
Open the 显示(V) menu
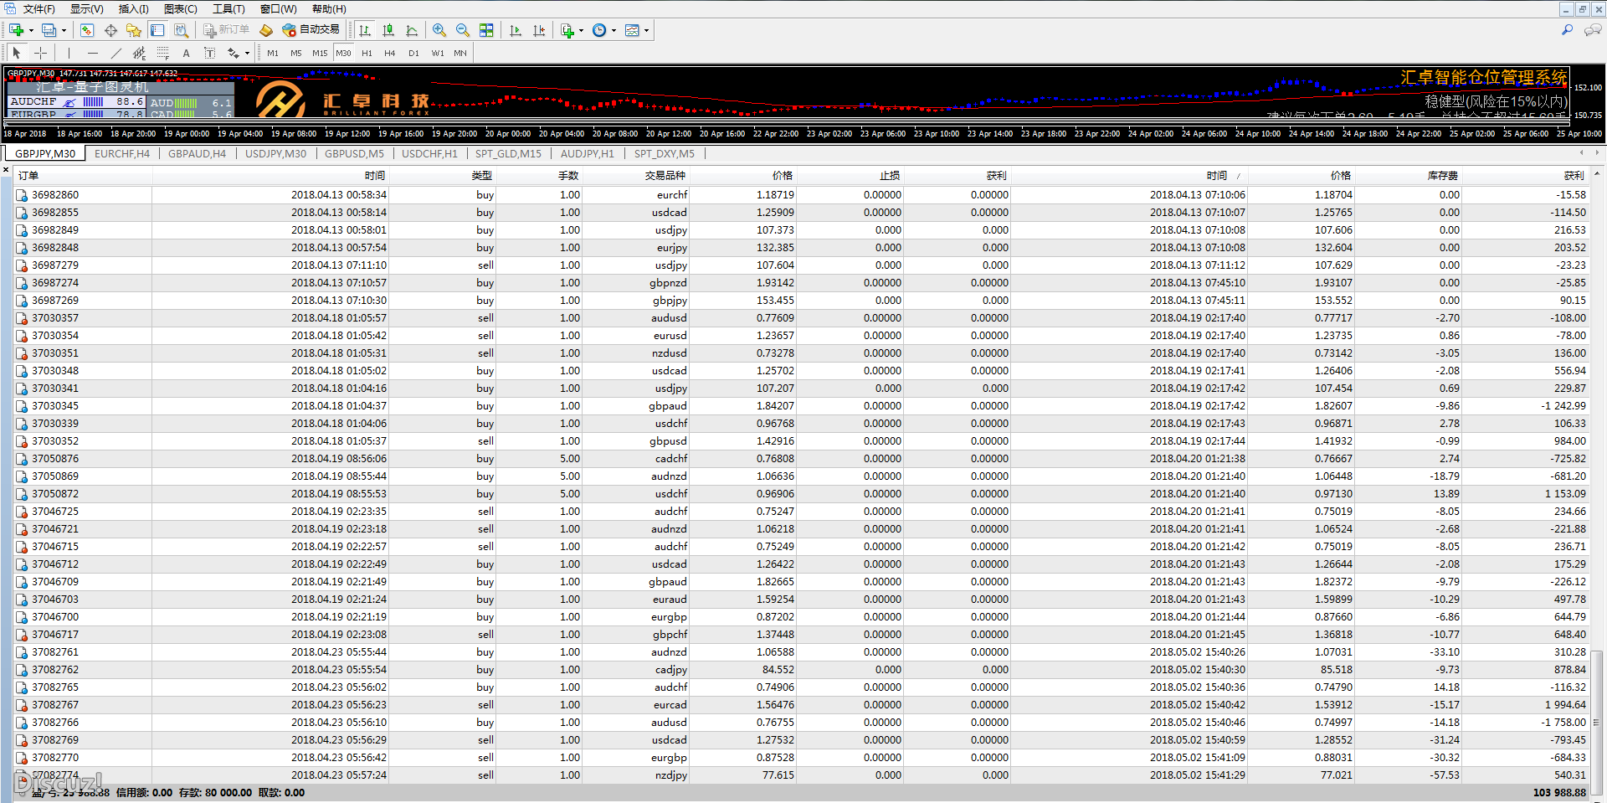pyautogui.click(x=86, y=9)
